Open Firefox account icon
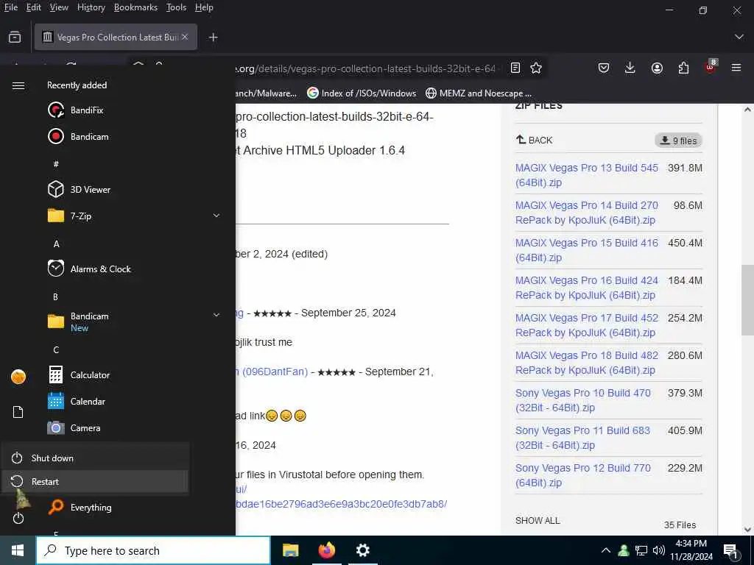Screen dimensions: 754x565 tap(657, 68)
